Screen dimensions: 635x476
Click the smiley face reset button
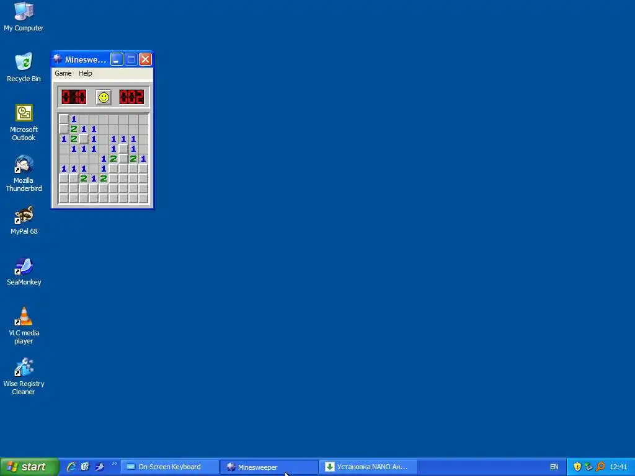coord(104,97)
